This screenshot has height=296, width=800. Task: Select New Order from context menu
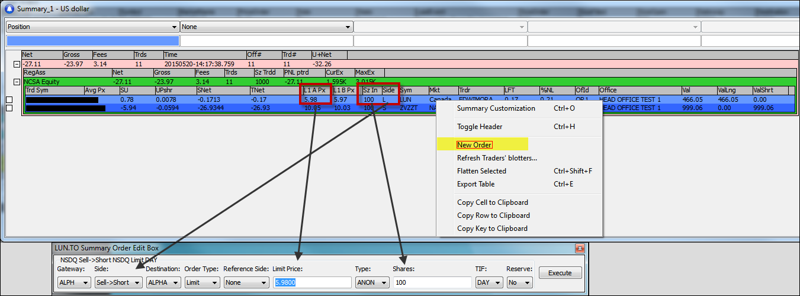474,145
